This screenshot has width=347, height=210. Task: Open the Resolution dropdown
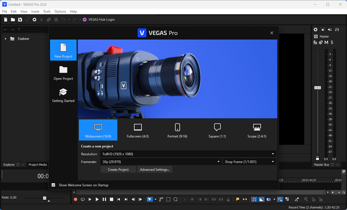(x=188, y=154)
